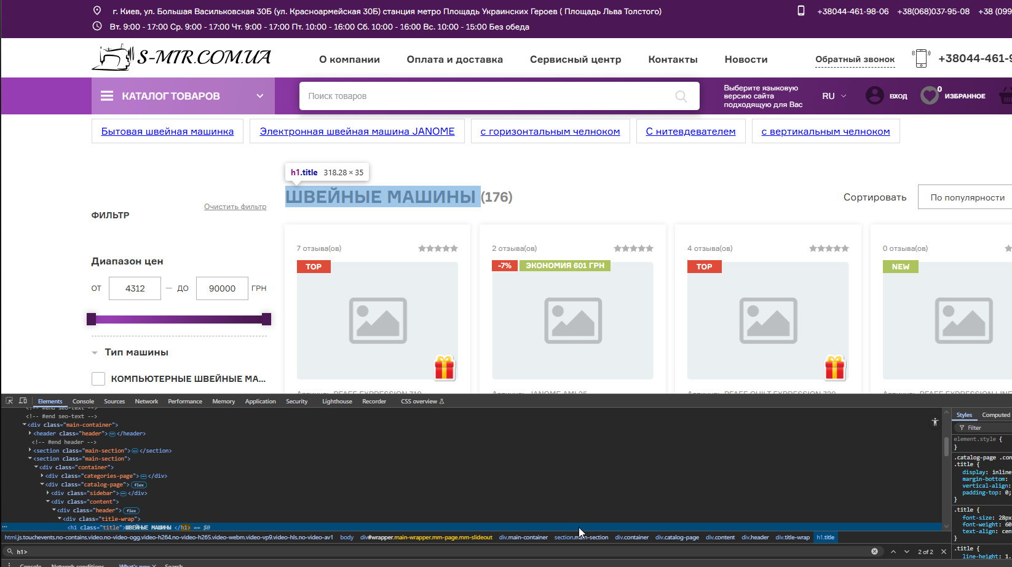Screen dimensions: 1012x567
Task: Click the gift icon on the third product card
Action: pyautogui.click(x=835, y=367)
